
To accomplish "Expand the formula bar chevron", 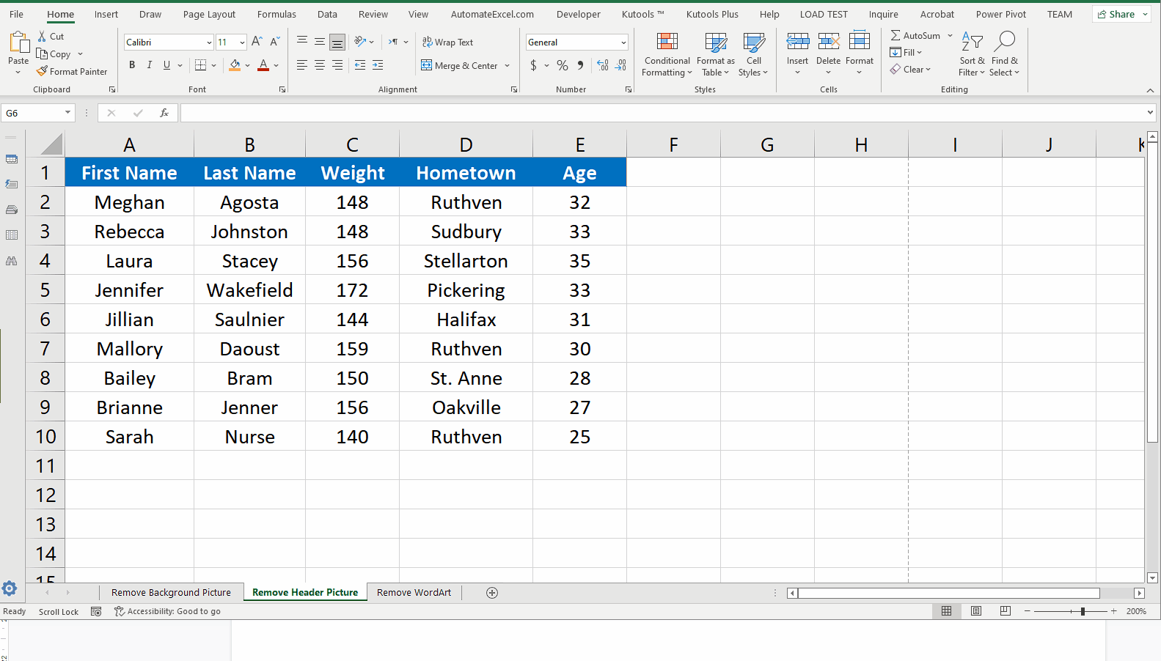I will (x=1150, y=113).
